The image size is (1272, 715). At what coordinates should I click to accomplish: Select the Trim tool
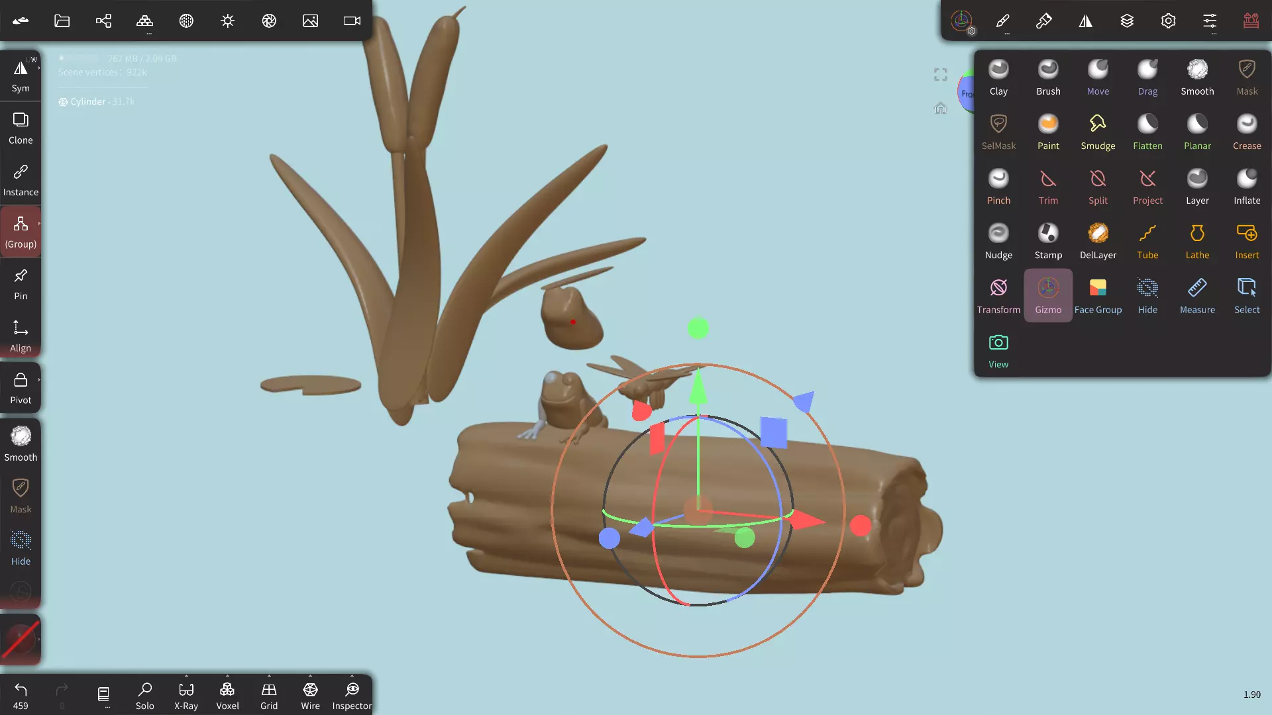point(1048,187)
